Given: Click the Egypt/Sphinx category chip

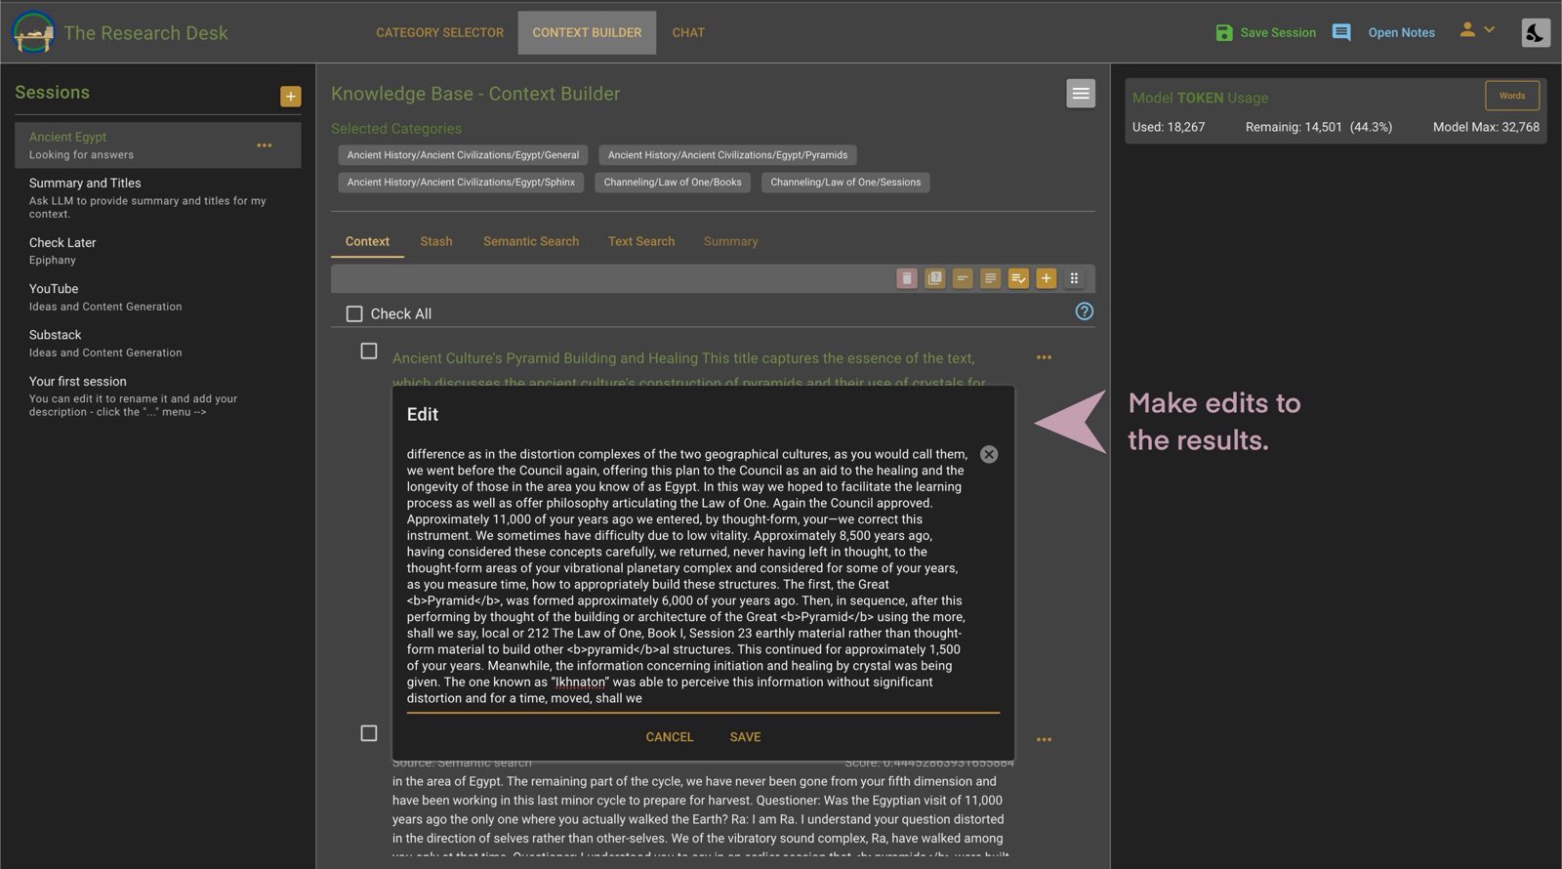Looking at the screenshot, I should point(461,183).
